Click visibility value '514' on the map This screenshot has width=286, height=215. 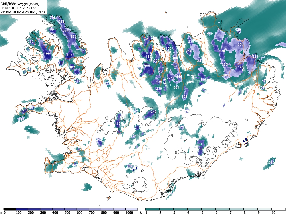52,17
